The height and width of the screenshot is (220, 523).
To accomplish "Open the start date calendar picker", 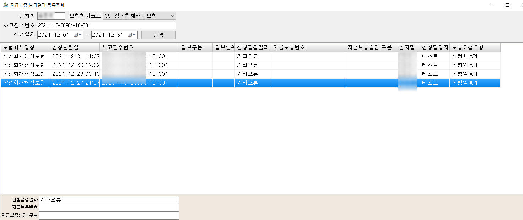I will pos(77,35).
